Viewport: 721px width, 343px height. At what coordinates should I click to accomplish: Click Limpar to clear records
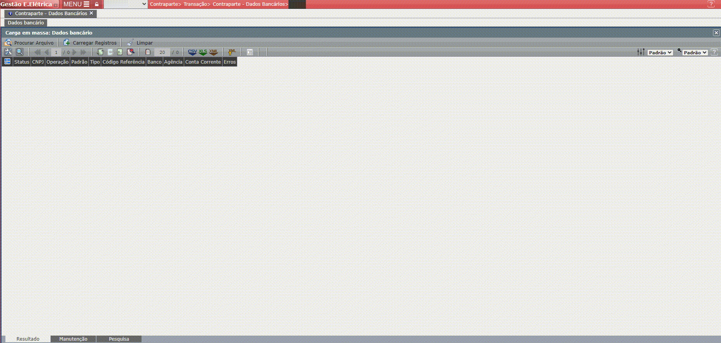pyautogui.click(x=140, y=43)
